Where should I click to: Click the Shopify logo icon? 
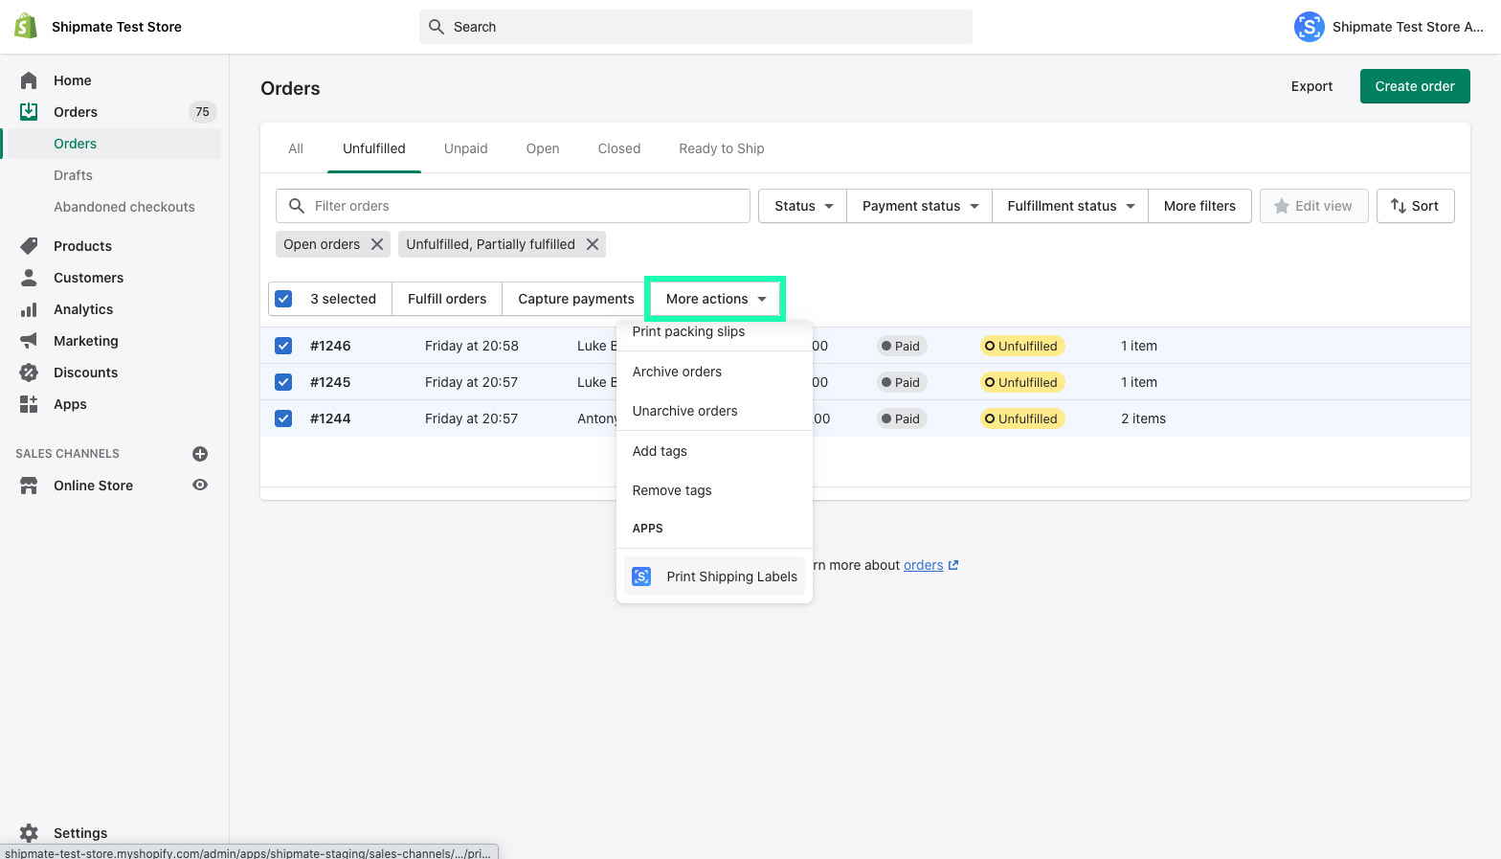(x=27, y=27)
